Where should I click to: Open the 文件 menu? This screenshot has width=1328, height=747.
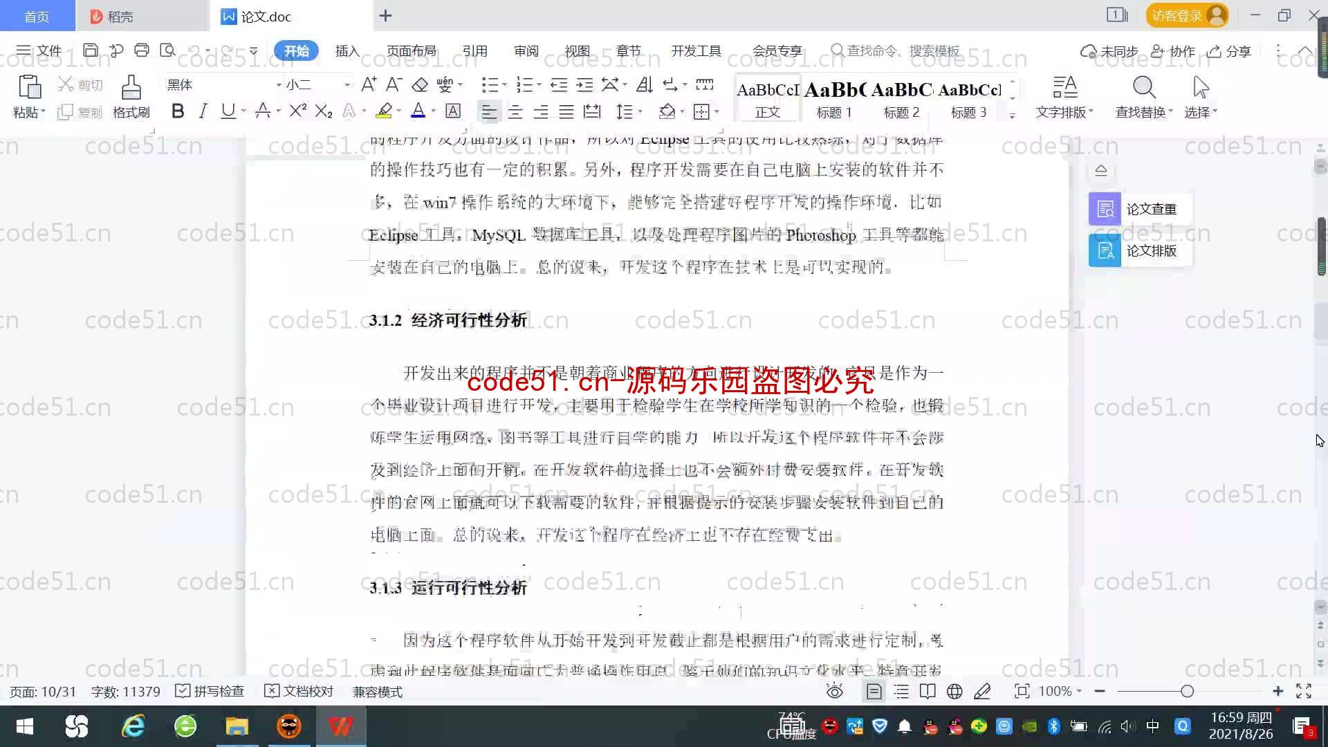tap(39, 50)
